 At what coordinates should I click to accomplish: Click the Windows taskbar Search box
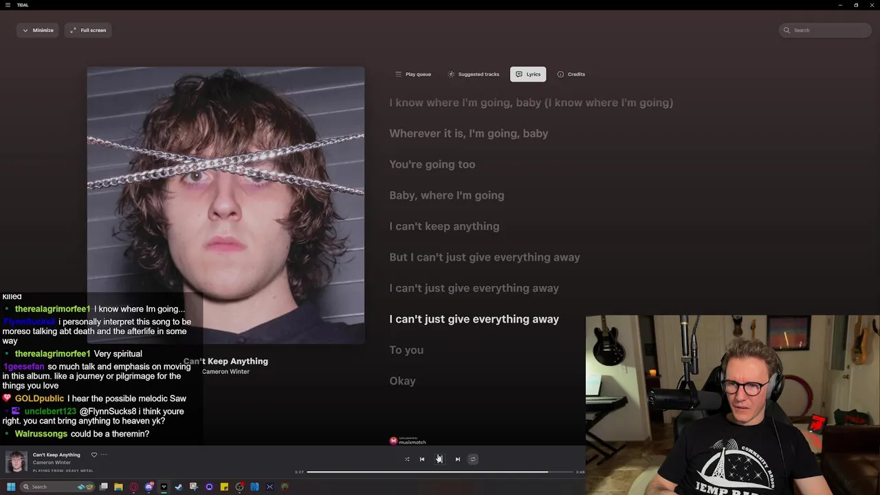[57, 487]
